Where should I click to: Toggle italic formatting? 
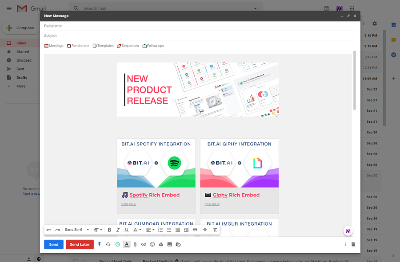(117, 230)
